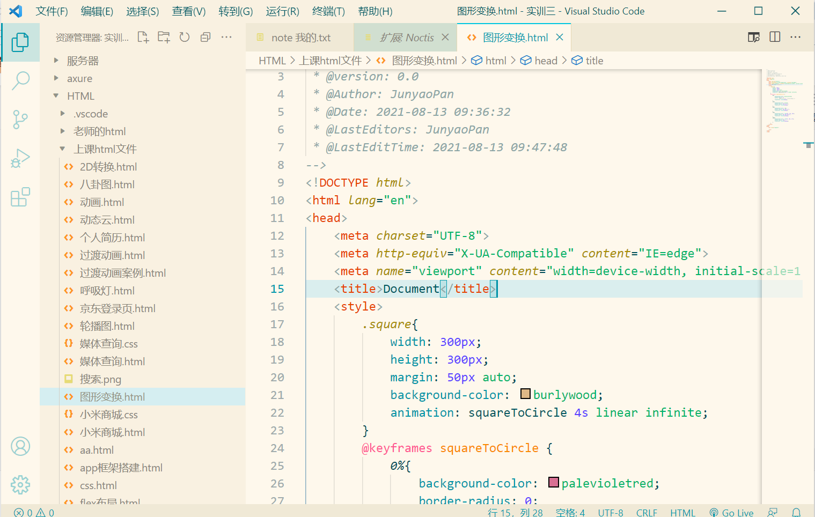This screenshot has height=517, width=815.
Task: Click the 上课html文件 breadcrumb segment
Action: click(x=331, y=61)
